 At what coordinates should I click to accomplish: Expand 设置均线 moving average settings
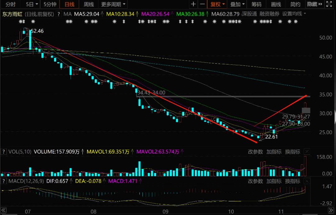(x=294, y=14)
